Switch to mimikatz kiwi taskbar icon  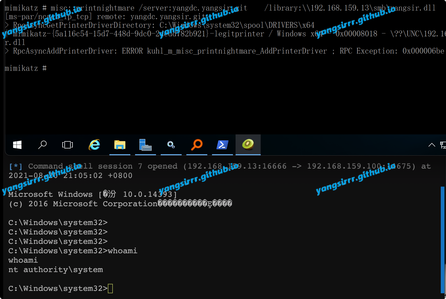[x=248, y=145]
